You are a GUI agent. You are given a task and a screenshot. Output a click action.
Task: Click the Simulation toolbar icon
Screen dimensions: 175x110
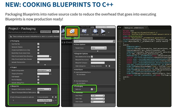(95, 32)
